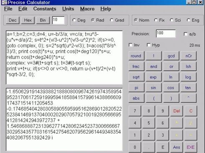The image size is (205, 153).
Task: Open the Constants menu
Action: point(45,9)
